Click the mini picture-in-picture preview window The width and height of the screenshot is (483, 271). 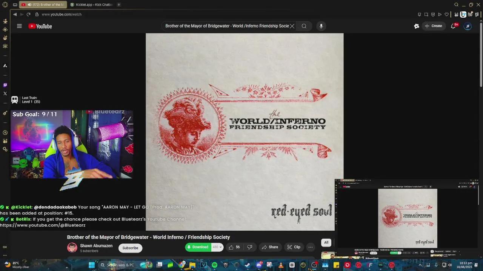[x=407, y=218]
